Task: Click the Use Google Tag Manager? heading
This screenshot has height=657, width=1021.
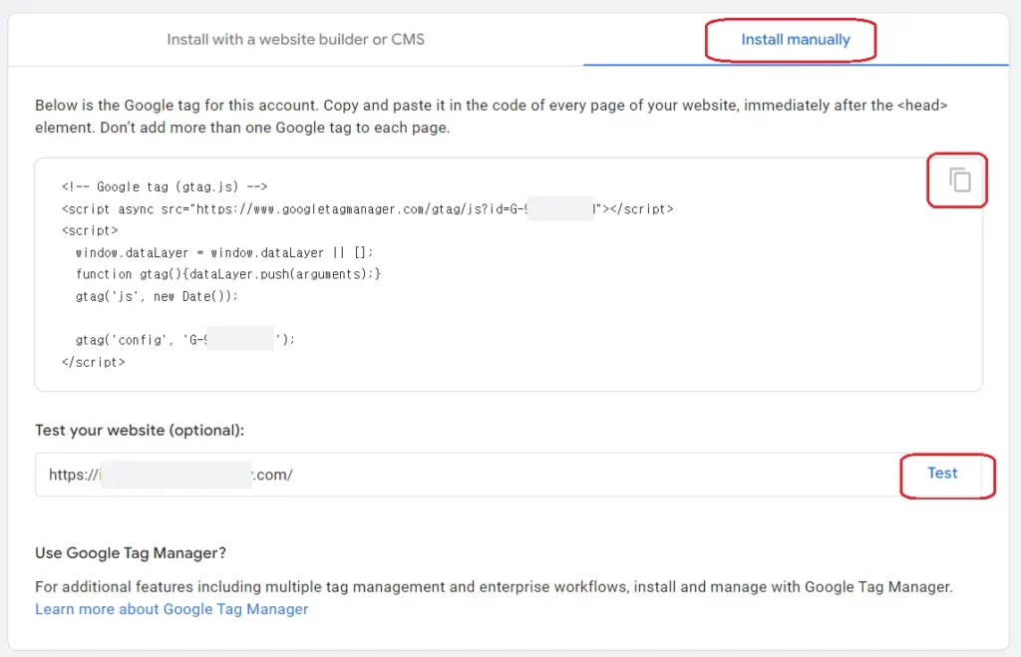Action: point(131,553)
